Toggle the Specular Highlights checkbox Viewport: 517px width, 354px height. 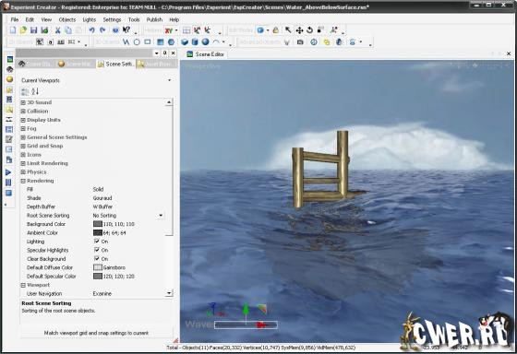[x=97, y=250]
